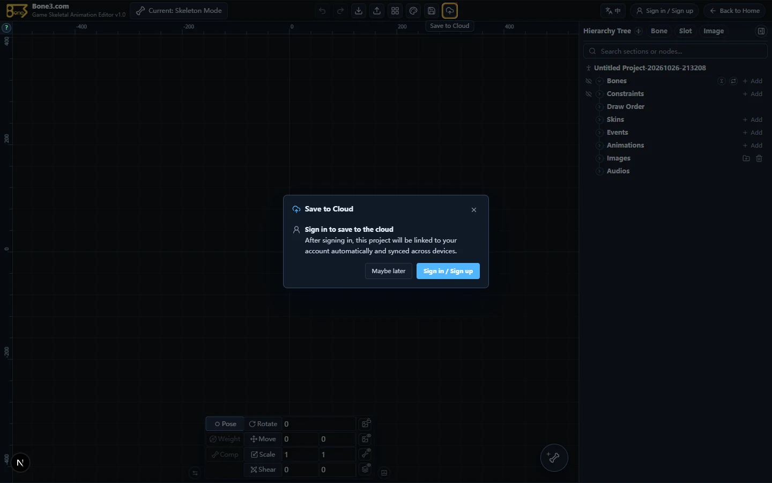
Task: Click the Save to Cloud toolbar icon
Action: coord(450,11)
